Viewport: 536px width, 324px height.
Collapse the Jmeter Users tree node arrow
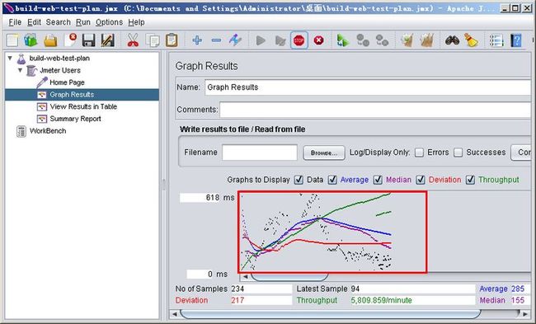point(20,70)
